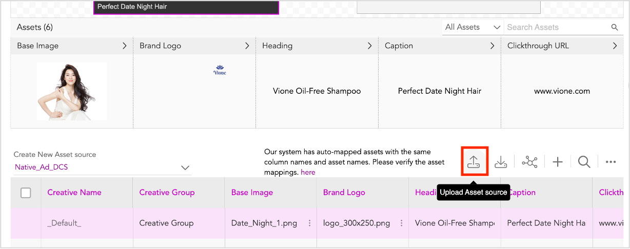630x249 pixels.
Task: Click the download asset source icon
Action: click(501, 162)
